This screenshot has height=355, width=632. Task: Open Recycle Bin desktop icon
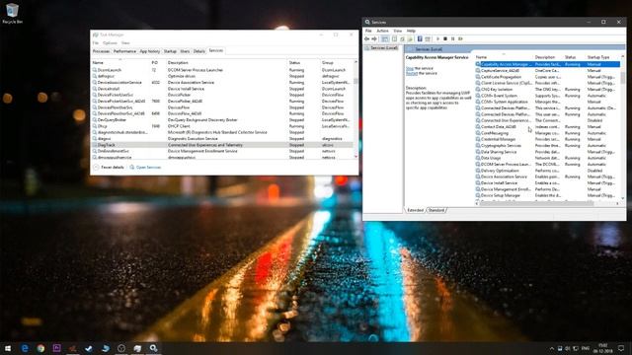tap(12, 13)
